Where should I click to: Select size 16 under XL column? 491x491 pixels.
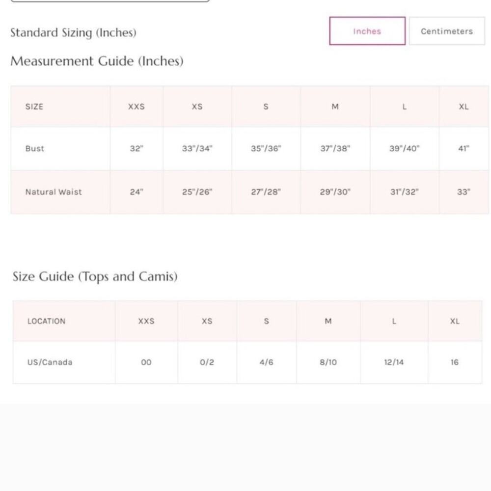point(454,362)
